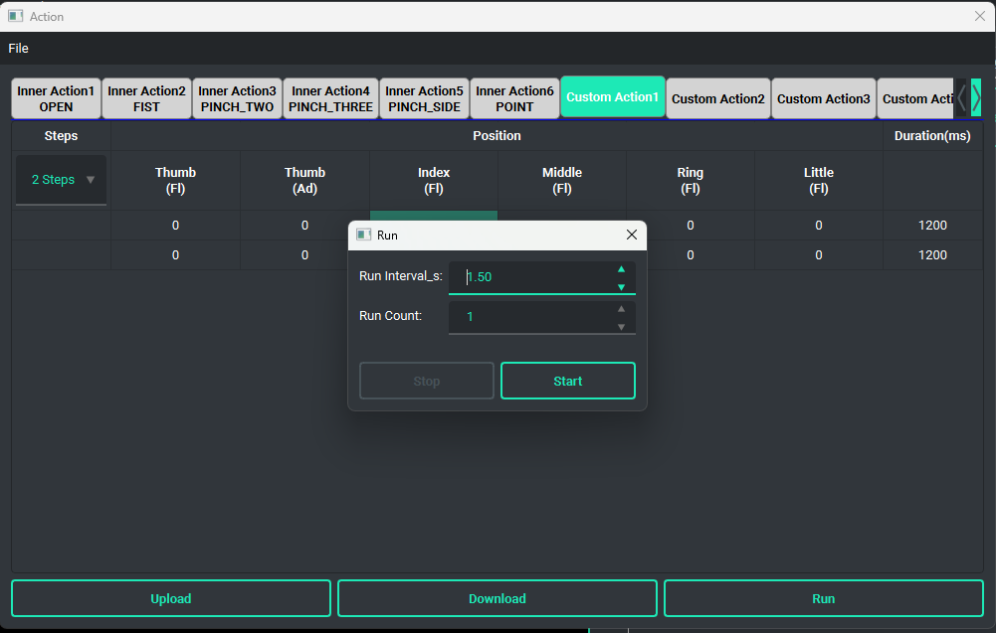Screen dimensions: 996x633
Task: Select the Inner Action5 PINCH_SIDE tab
Action: pos(425,98)
